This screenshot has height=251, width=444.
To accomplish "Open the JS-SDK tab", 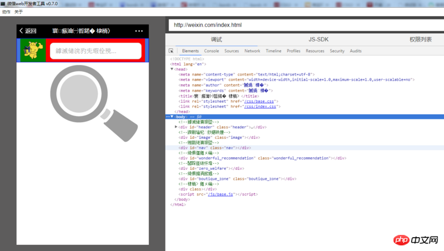I will tap(319, 39).
